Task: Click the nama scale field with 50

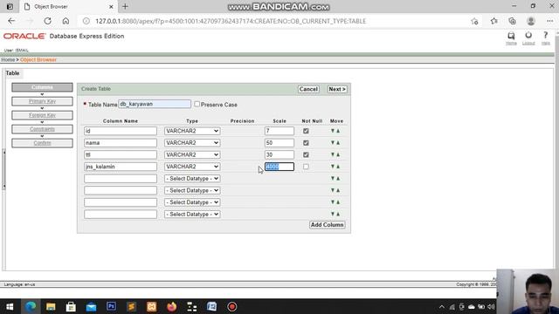Action: pos(279,143)
